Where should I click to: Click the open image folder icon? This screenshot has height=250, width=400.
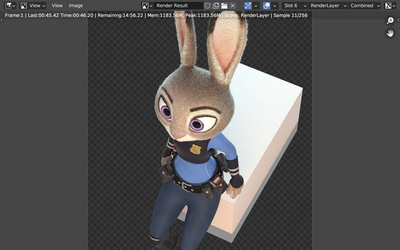tap(224, 6)
